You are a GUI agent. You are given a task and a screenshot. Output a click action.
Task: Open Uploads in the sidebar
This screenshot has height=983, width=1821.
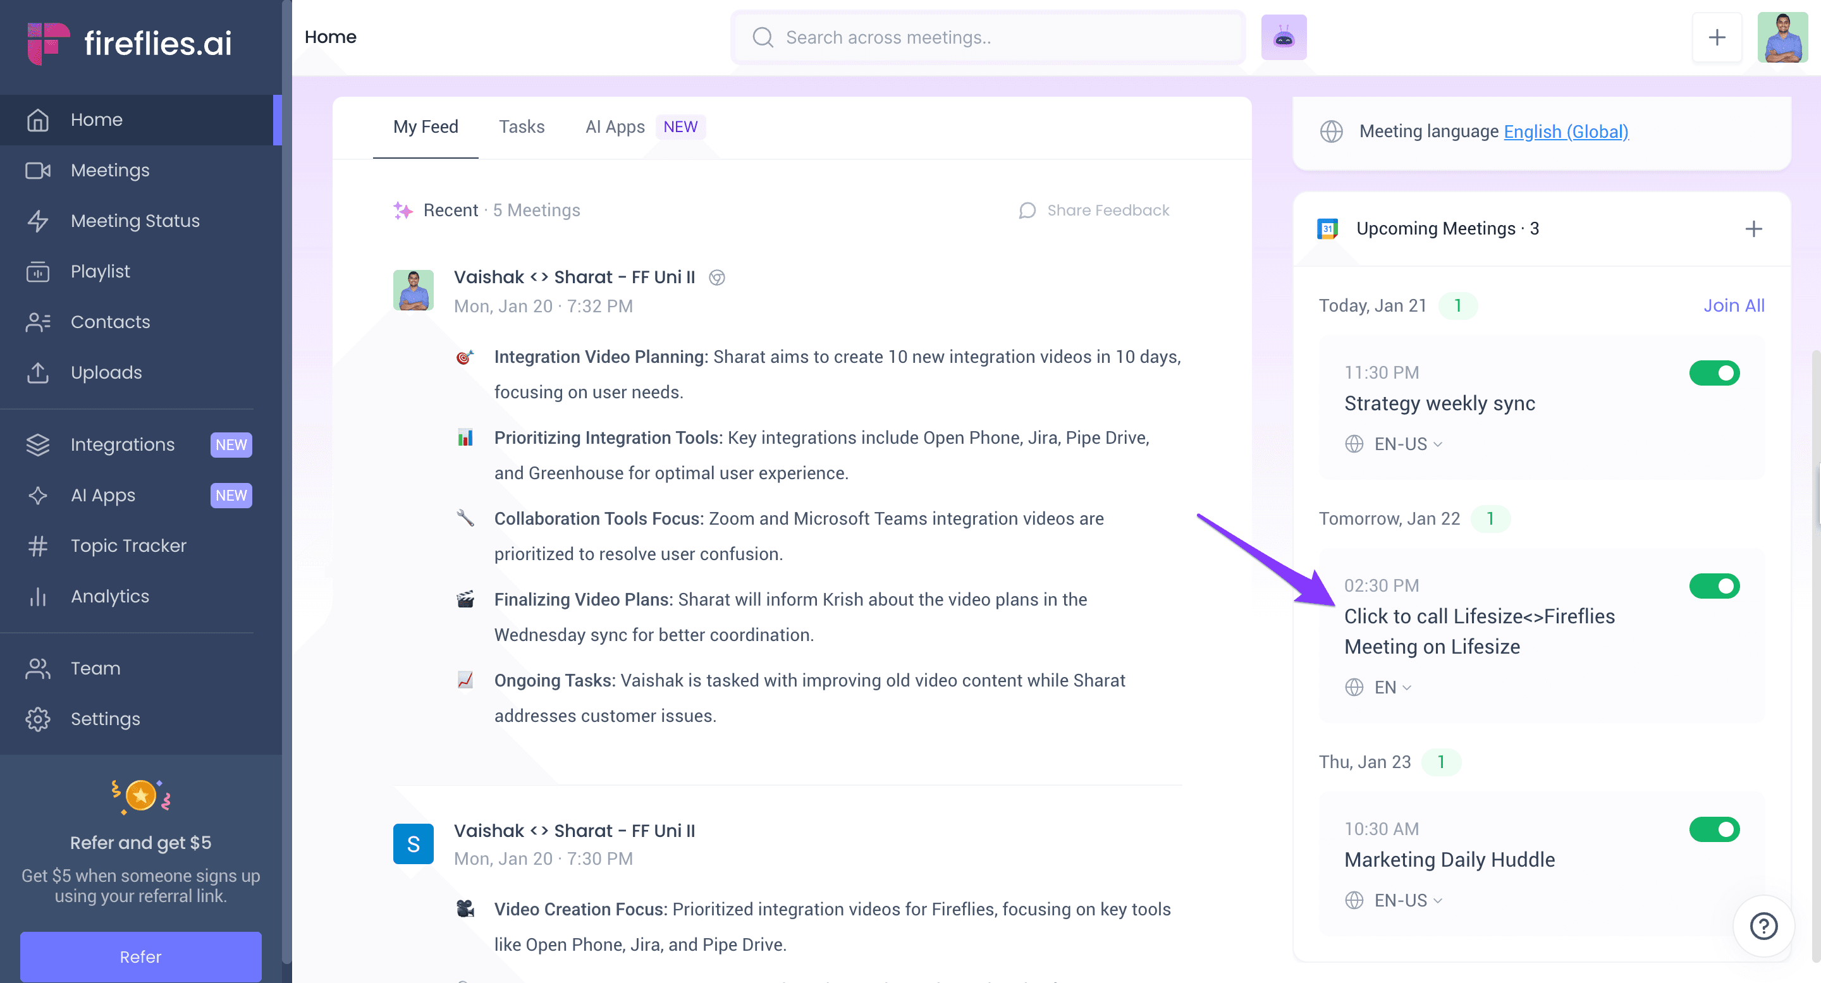click(x=140, y=372)
